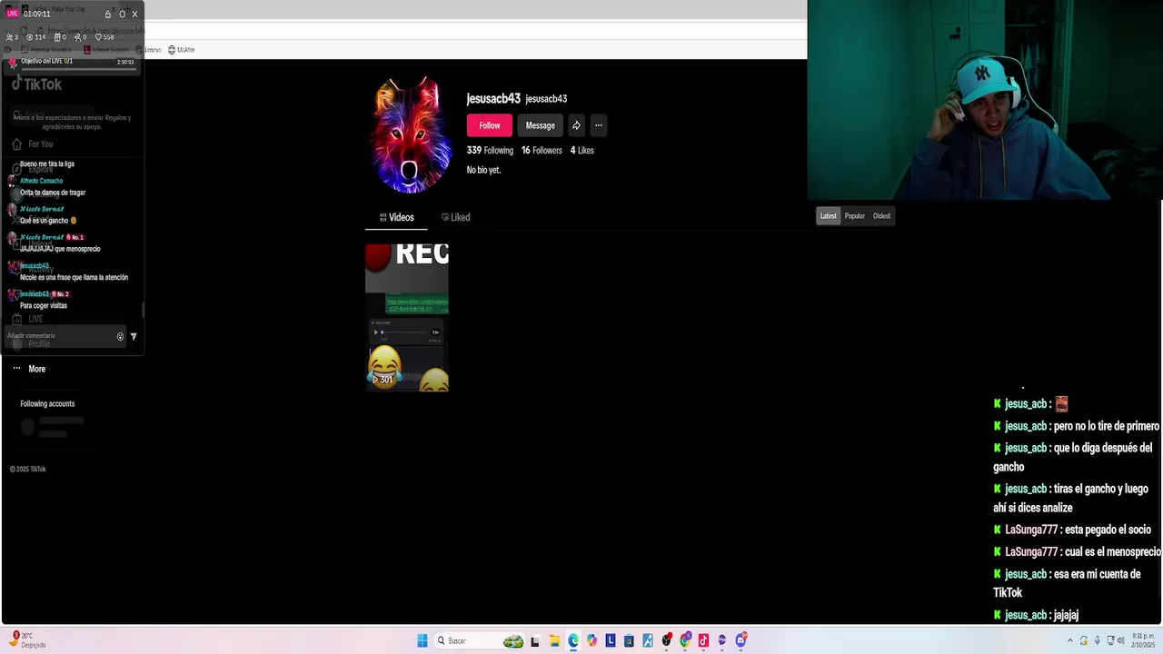This screenshot has height=654, width=1163.
Task: Close the LIVE overlay panel with the X
Action: 134,14
